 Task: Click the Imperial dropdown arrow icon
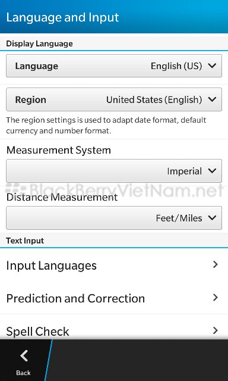tap(212, 171)
